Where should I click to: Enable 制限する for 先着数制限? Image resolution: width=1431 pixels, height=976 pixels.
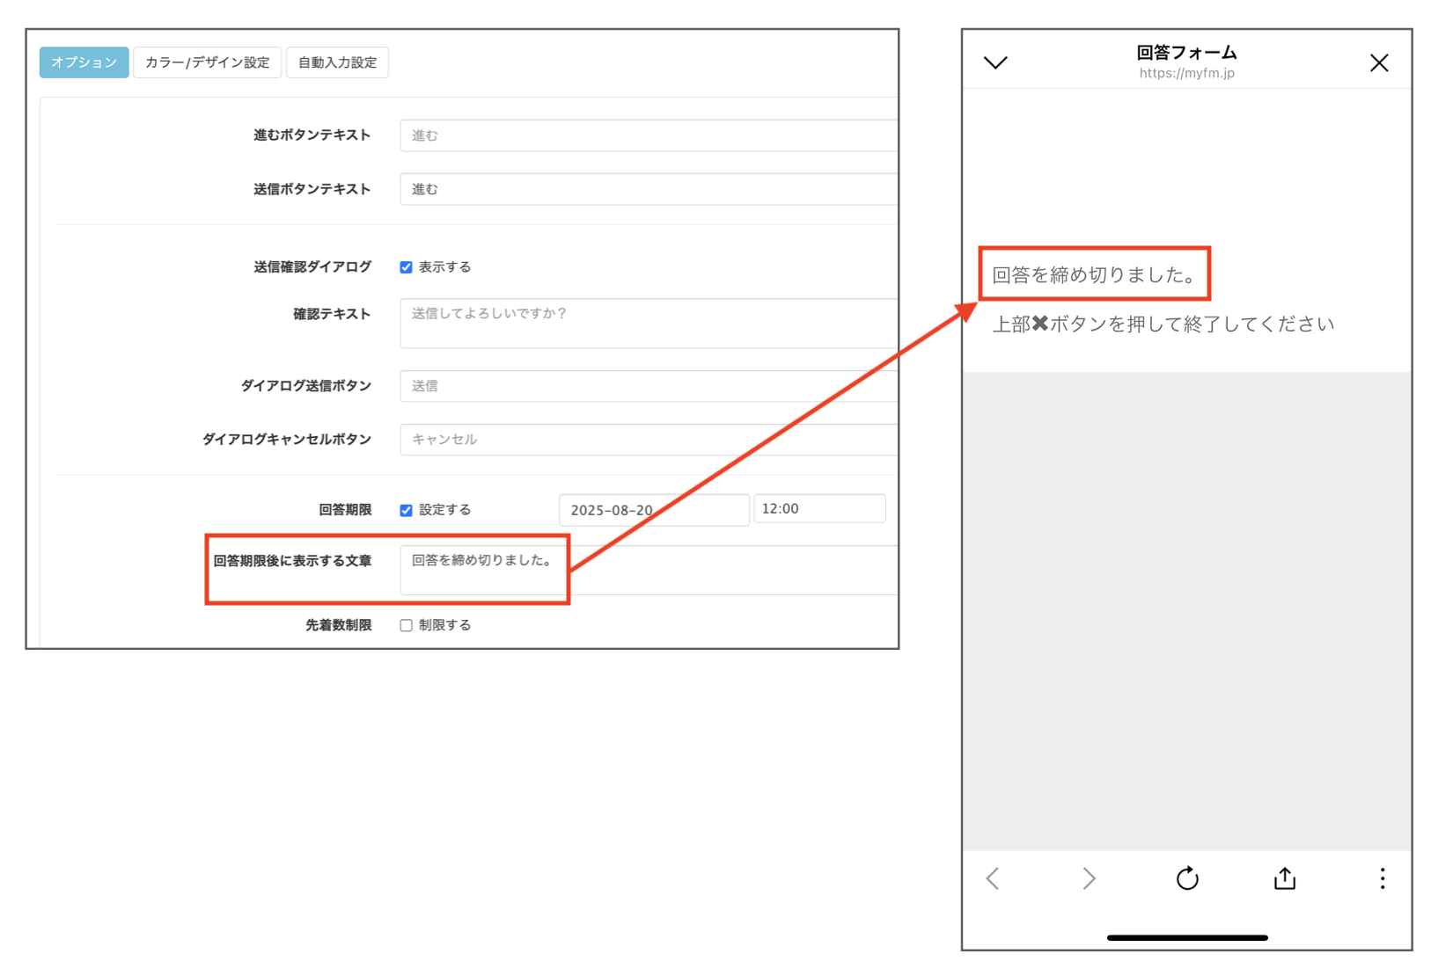click(406, 624)
